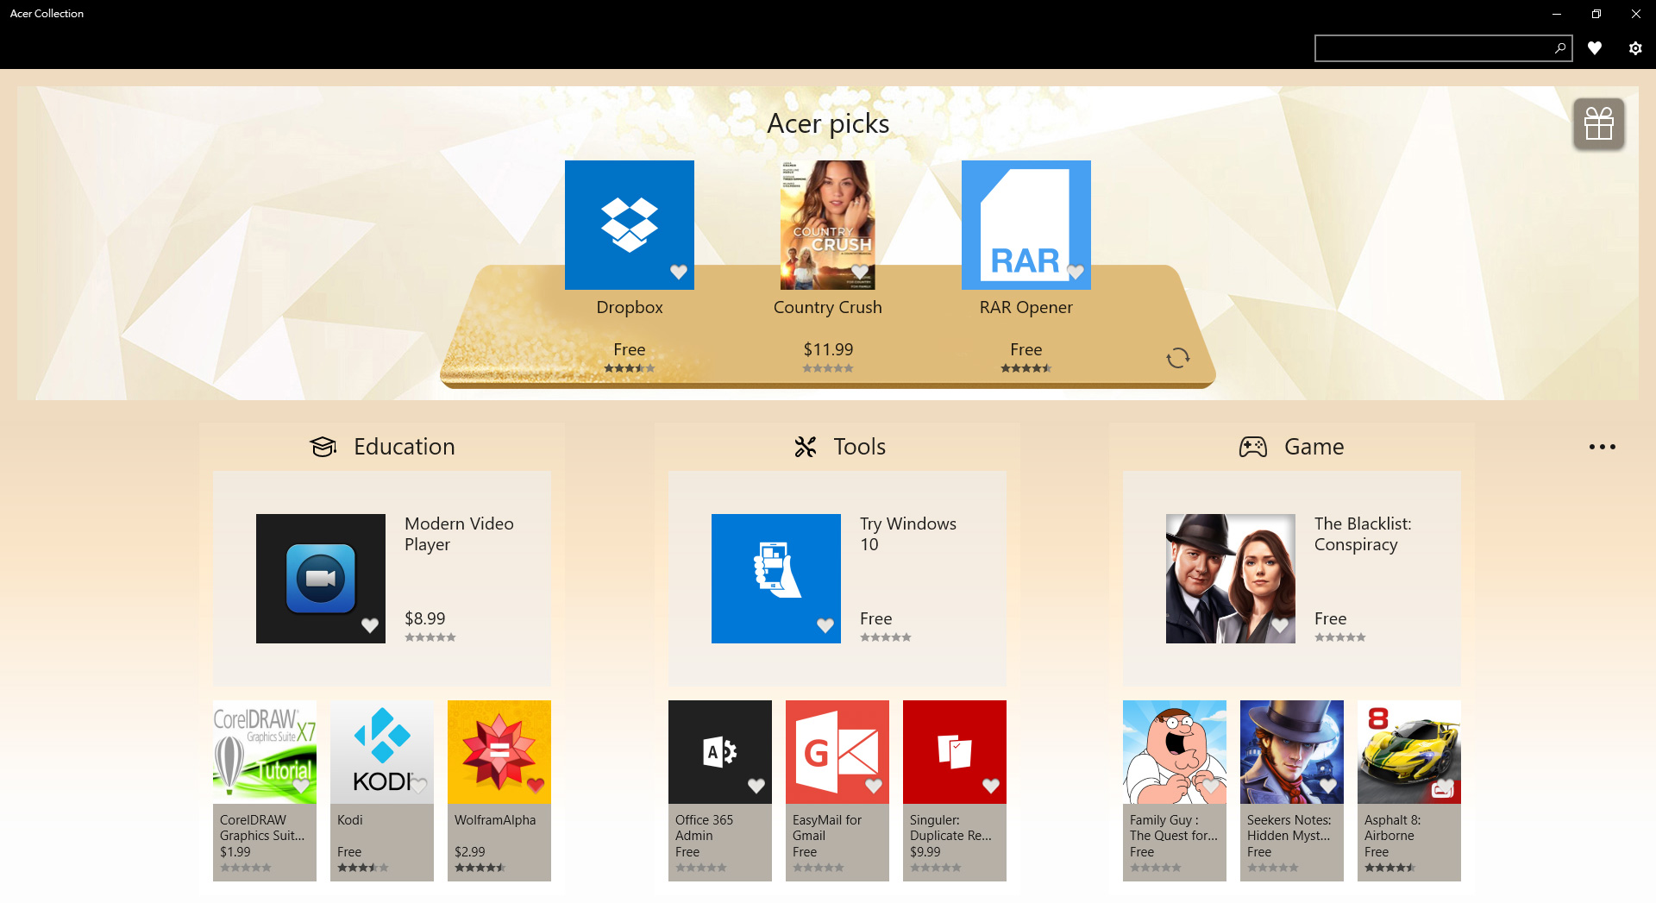The image size is (1656, 903).
Task: Click the RAR Opener title text
Action: tap(1026, 307)
